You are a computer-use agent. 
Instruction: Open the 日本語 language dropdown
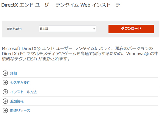click(x=67, y=29)
